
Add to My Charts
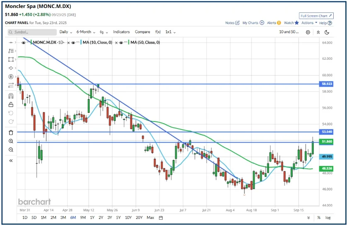click(x=253, y=23)
